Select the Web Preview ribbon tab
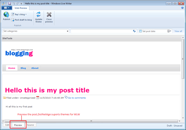Image resolution: width=186 pixels, height=130 pixels. click(21, 8)
